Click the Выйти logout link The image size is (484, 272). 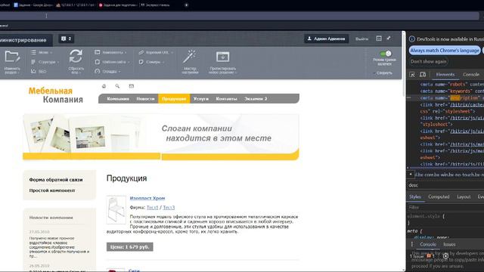361,39
